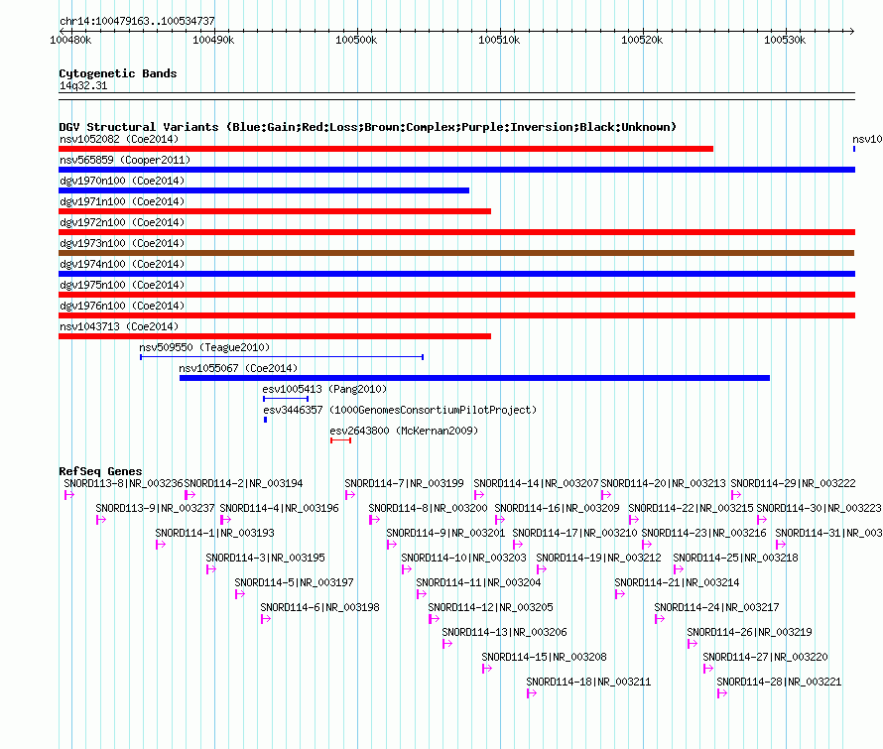This screenshot has height=749, width=883.
Task: Click the SNORD114-21 gene arrow glyph
Action: point(620,594)
